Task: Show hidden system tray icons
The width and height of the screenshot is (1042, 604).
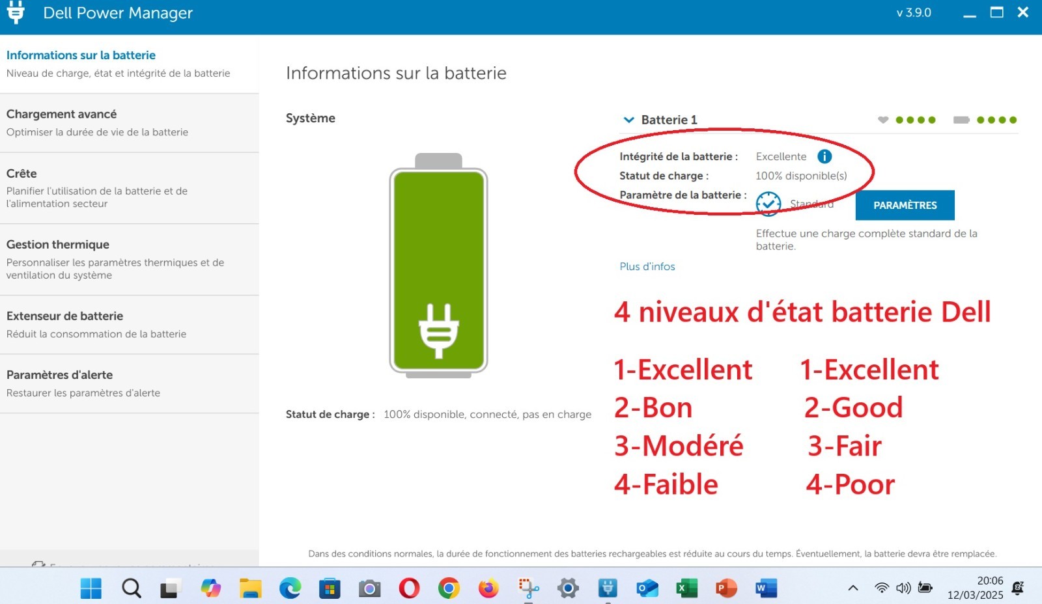Action: tap(852, 588)
